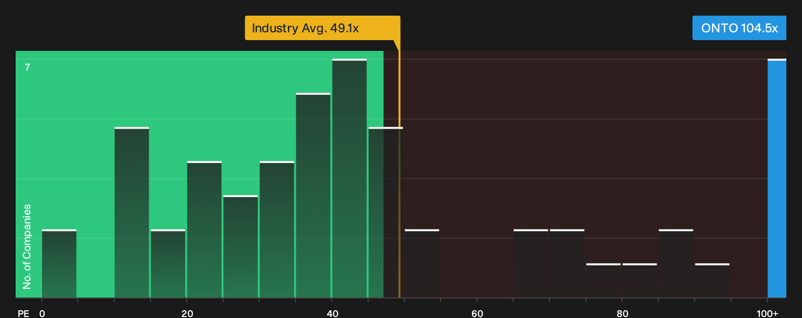
Task: Click the histogram bar at PE 90-95
Action: click(712, 281)
